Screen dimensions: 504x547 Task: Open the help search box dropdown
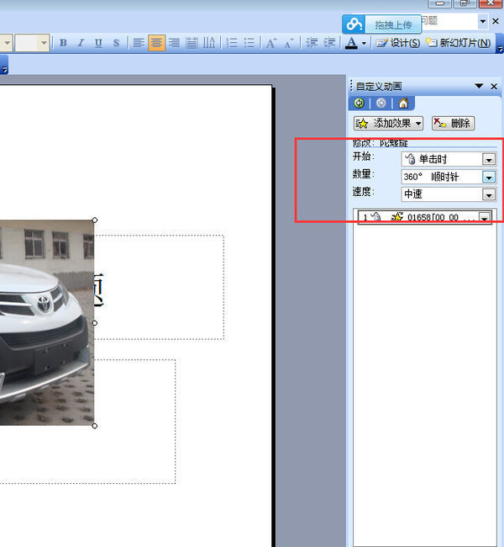(483, 21)
